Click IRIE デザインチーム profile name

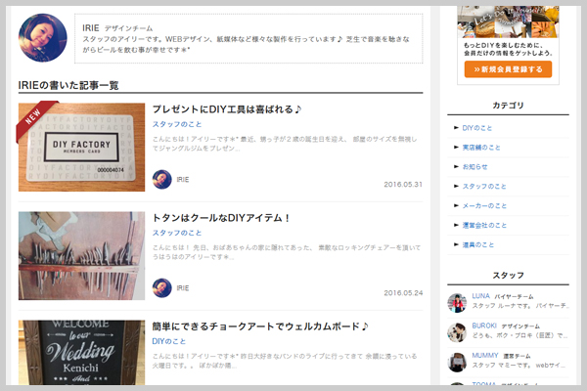pyautogui.click(x=117, y=28)
